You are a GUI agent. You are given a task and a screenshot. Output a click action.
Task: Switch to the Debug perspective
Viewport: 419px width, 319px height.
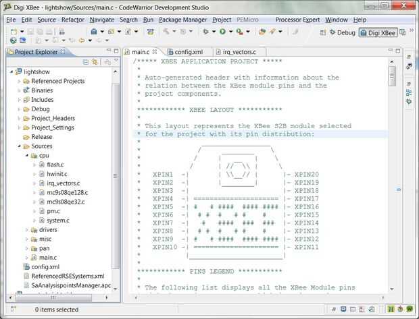pyautogui.click(x=343, y=32)
